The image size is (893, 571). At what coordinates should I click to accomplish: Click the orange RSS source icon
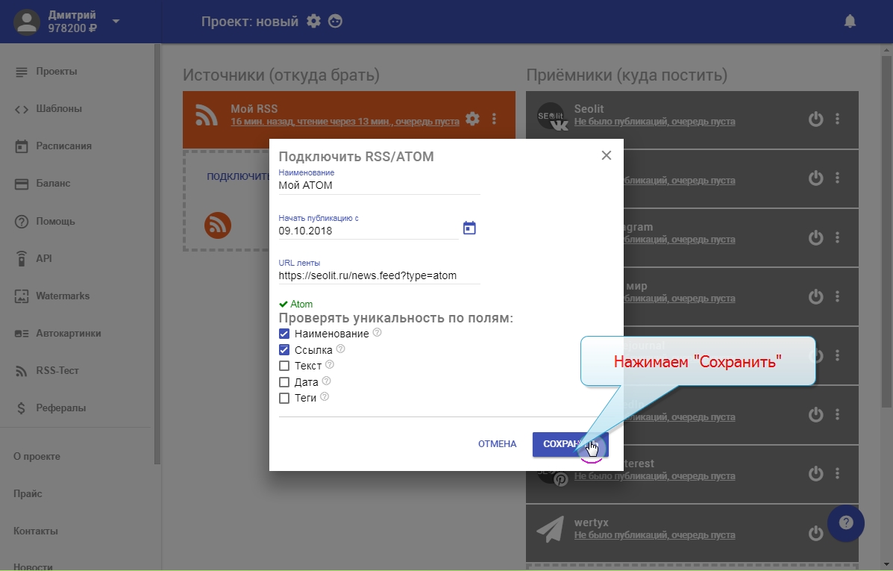click(218, 225)
